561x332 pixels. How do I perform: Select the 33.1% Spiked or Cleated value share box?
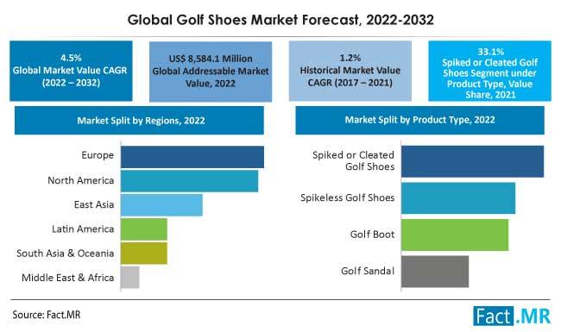(490, 71)
